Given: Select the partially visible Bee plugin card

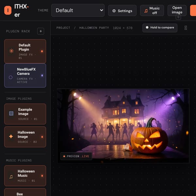Looking at the screenshot, I should click(25, 192).
